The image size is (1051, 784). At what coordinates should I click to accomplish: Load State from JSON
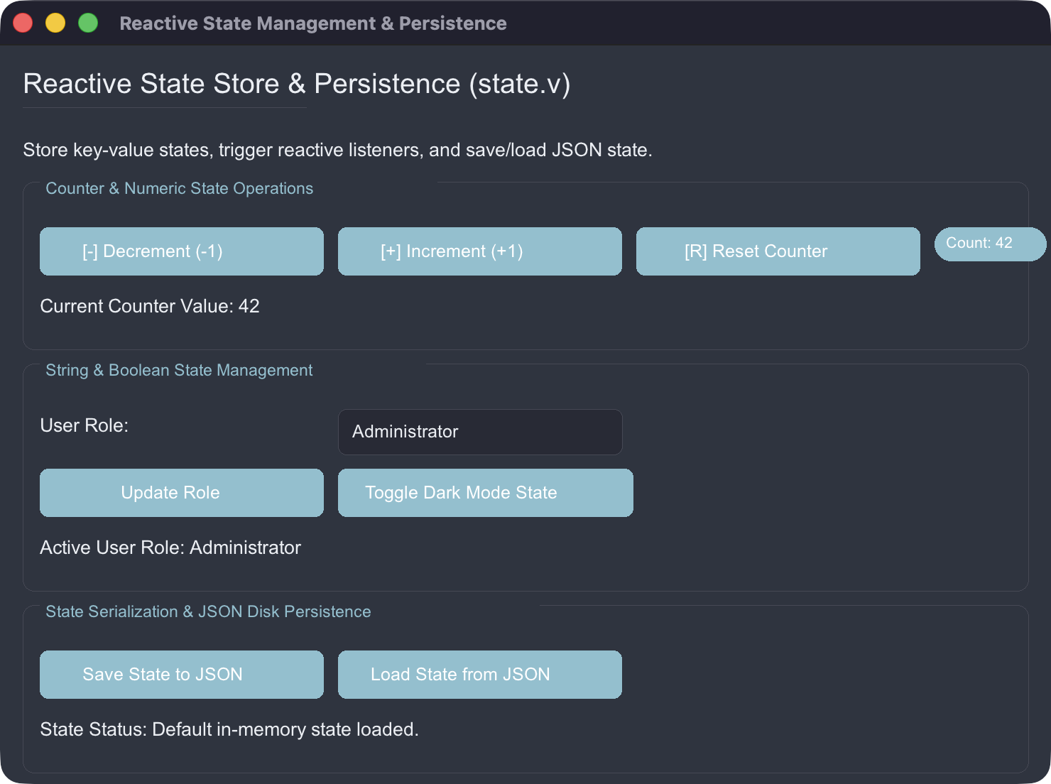[480, 675]
